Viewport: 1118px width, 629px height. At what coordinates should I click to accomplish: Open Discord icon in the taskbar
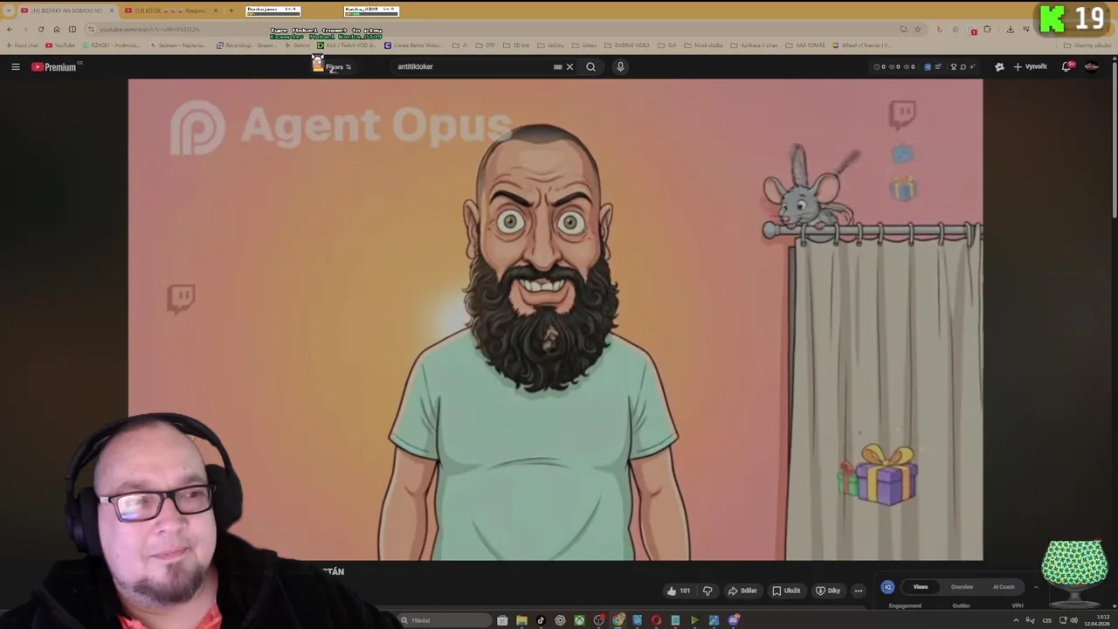coord(733,620)
